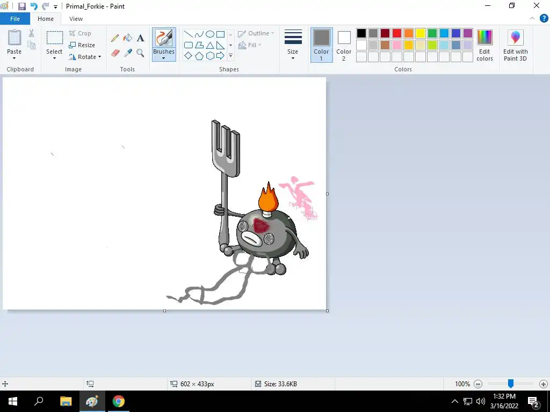Click the Undo arrow icon
Viewport: 550px width, 412px height.
coord(34,6)
